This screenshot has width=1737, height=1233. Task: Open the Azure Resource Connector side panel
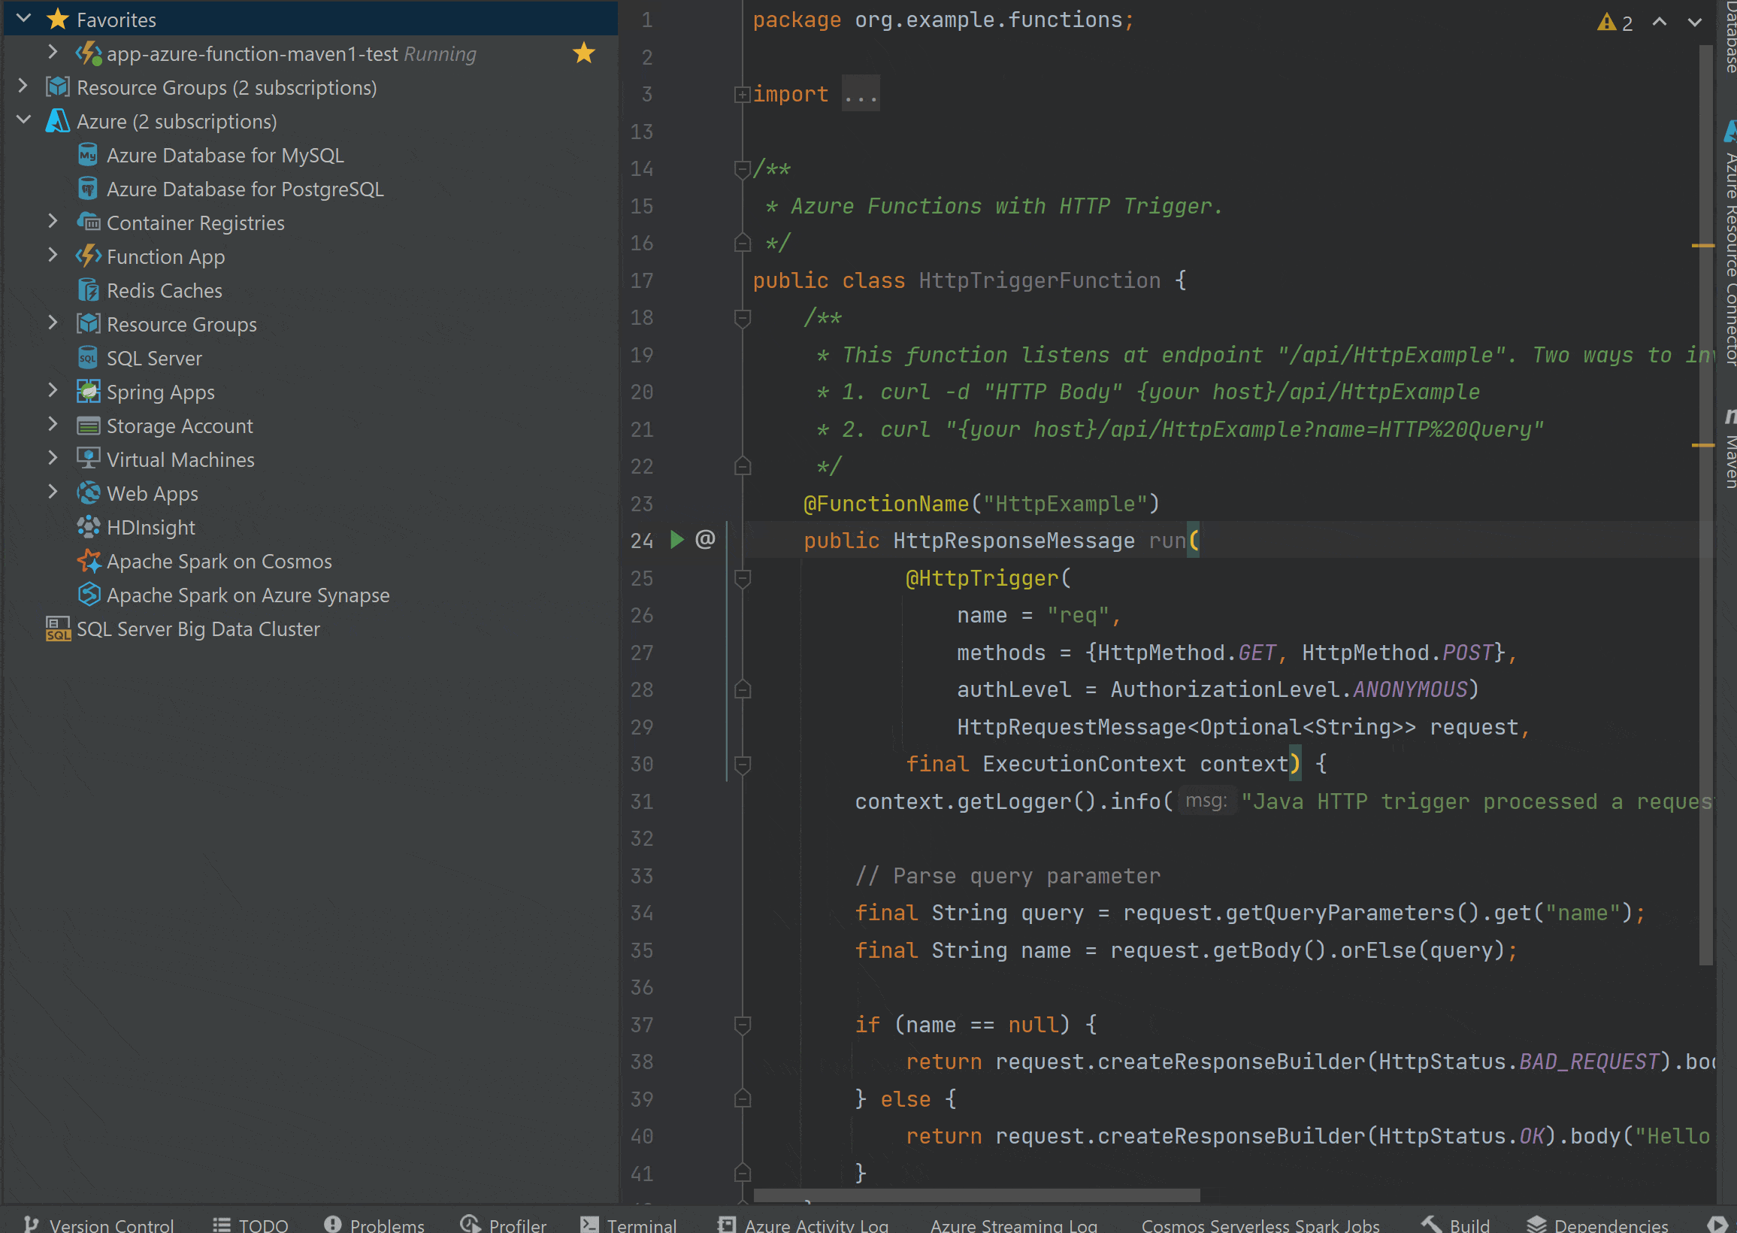(1729, 243)
